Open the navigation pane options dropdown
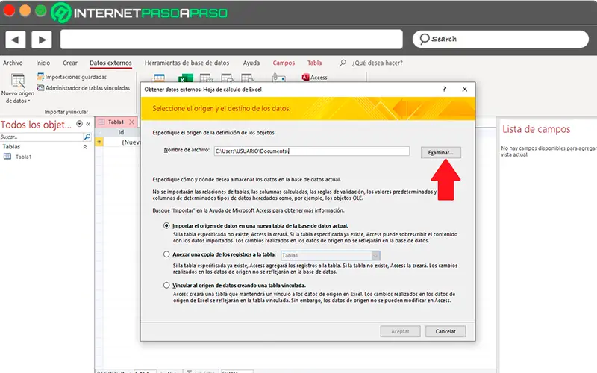This screenshot has height=373, width=597. [79, 124]
